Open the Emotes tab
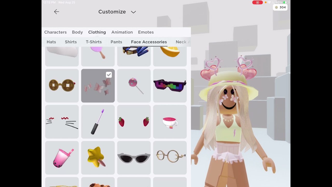Image resolution: width=332 pixels, height=187 pixels. 146,32
